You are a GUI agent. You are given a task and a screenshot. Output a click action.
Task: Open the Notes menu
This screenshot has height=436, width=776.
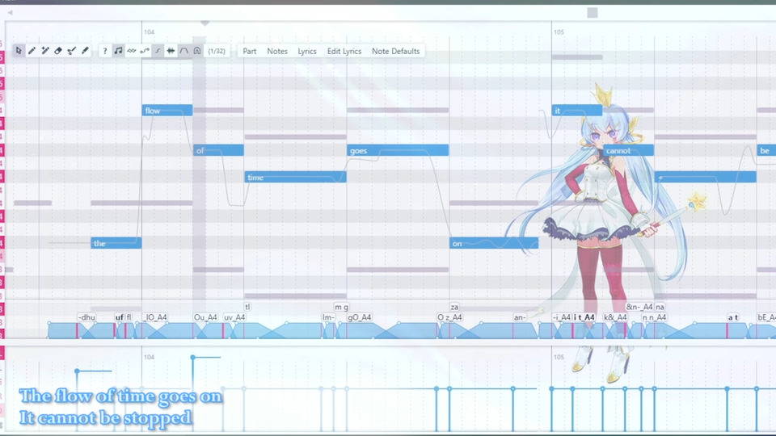277,51
